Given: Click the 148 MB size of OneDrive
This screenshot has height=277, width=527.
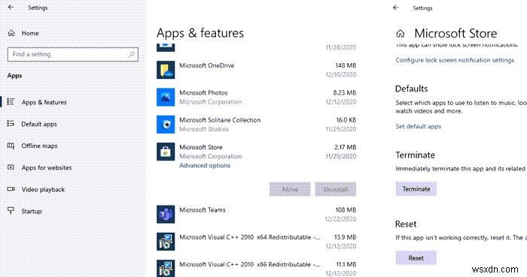Looking at the screenshot, I should click(x=346, y=65).
